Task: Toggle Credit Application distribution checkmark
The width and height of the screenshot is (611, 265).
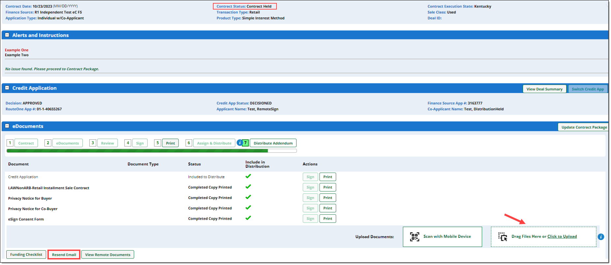Action: point(248,176)
